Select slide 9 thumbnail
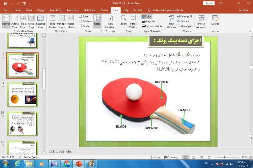 22,95
